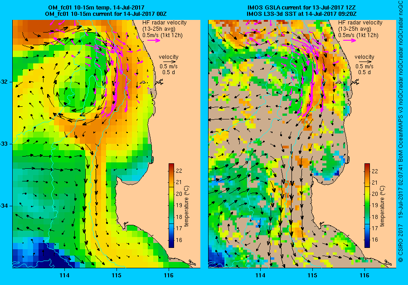Click 'HF radar velocity' label in IMOS map

click(360, 23)
